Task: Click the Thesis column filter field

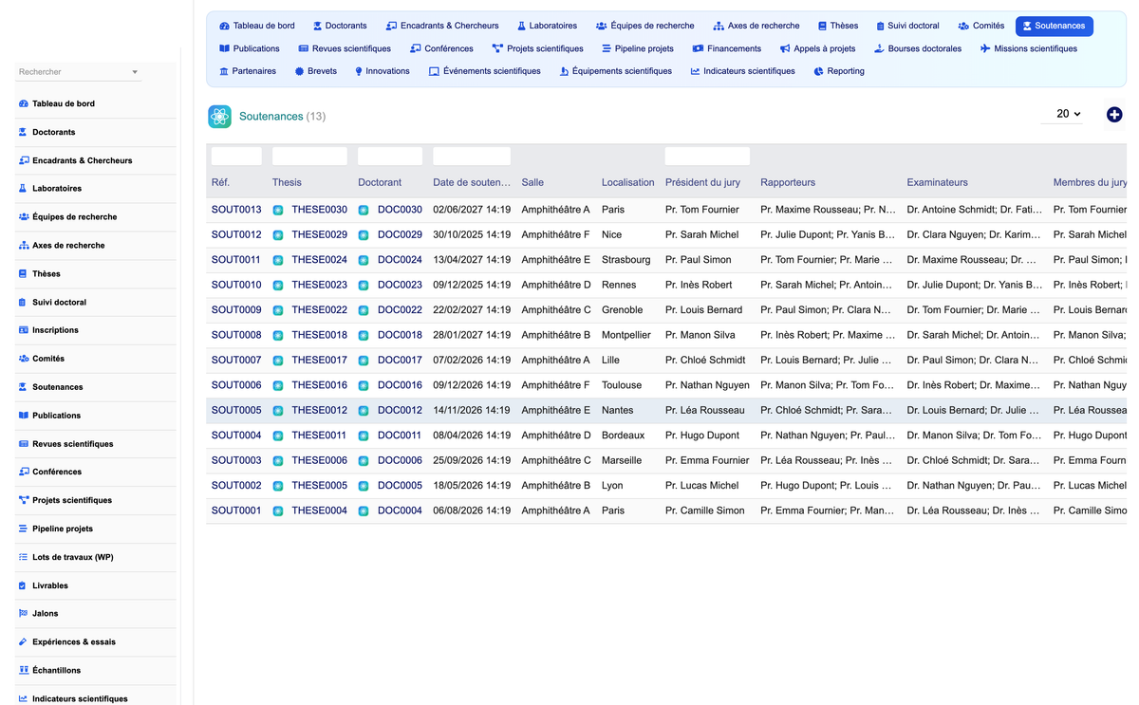Action: pos(309,157)
